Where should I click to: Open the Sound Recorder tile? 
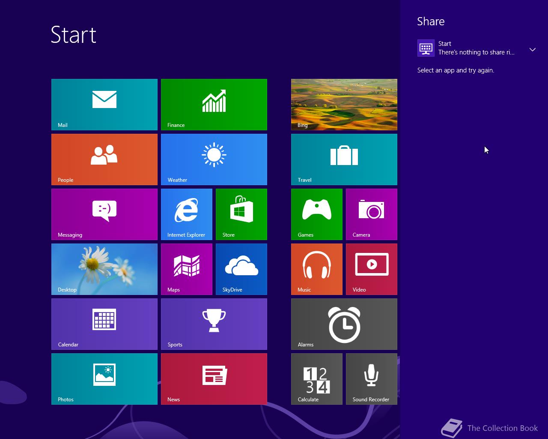click(x=372, y=379)
